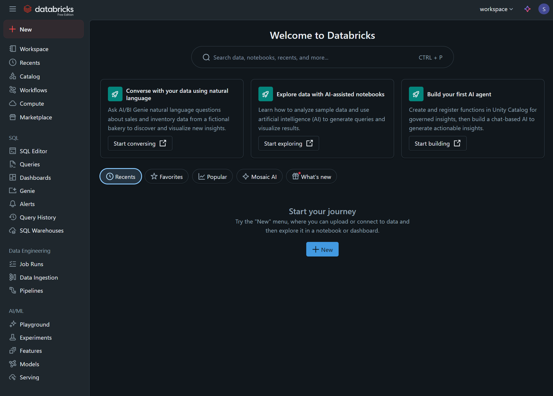553x396 pixels.
Task: Click the Explore data with AI-assisted notebooks title
Action: tap(330, 94)
